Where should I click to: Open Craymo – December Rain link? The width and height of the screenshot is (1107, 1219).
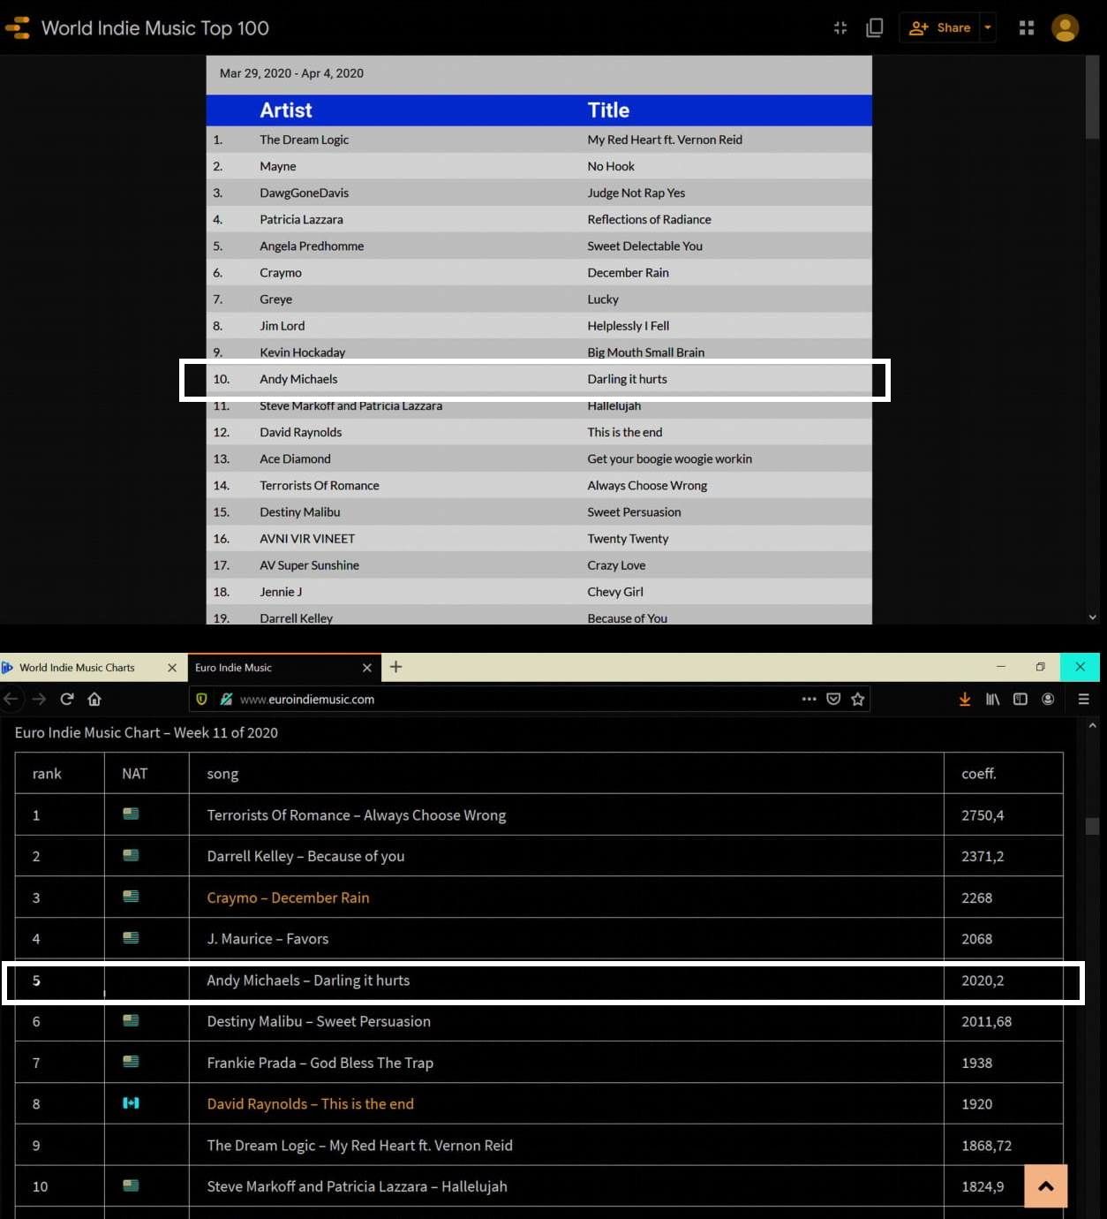tap(288, 897)
